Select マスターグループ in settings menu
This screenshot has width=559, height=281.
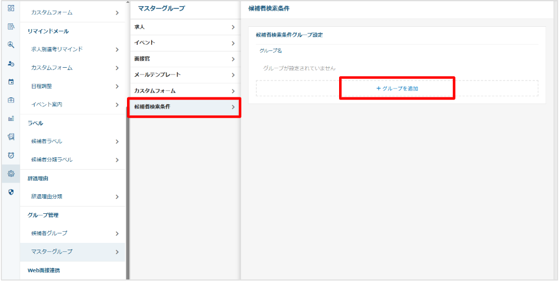click(73, 252)
